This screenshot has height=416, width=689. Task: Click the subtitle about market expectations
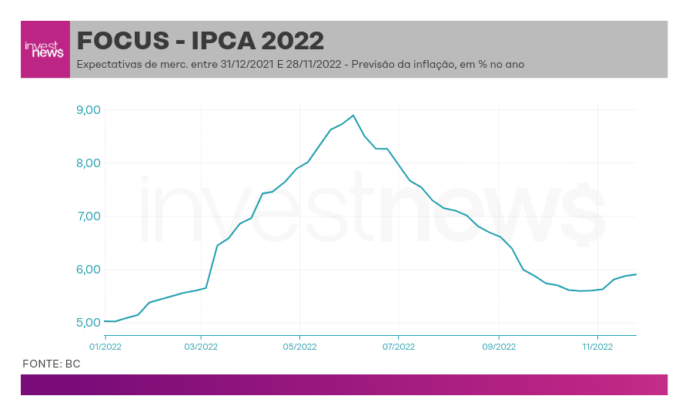tap(300, 64)
